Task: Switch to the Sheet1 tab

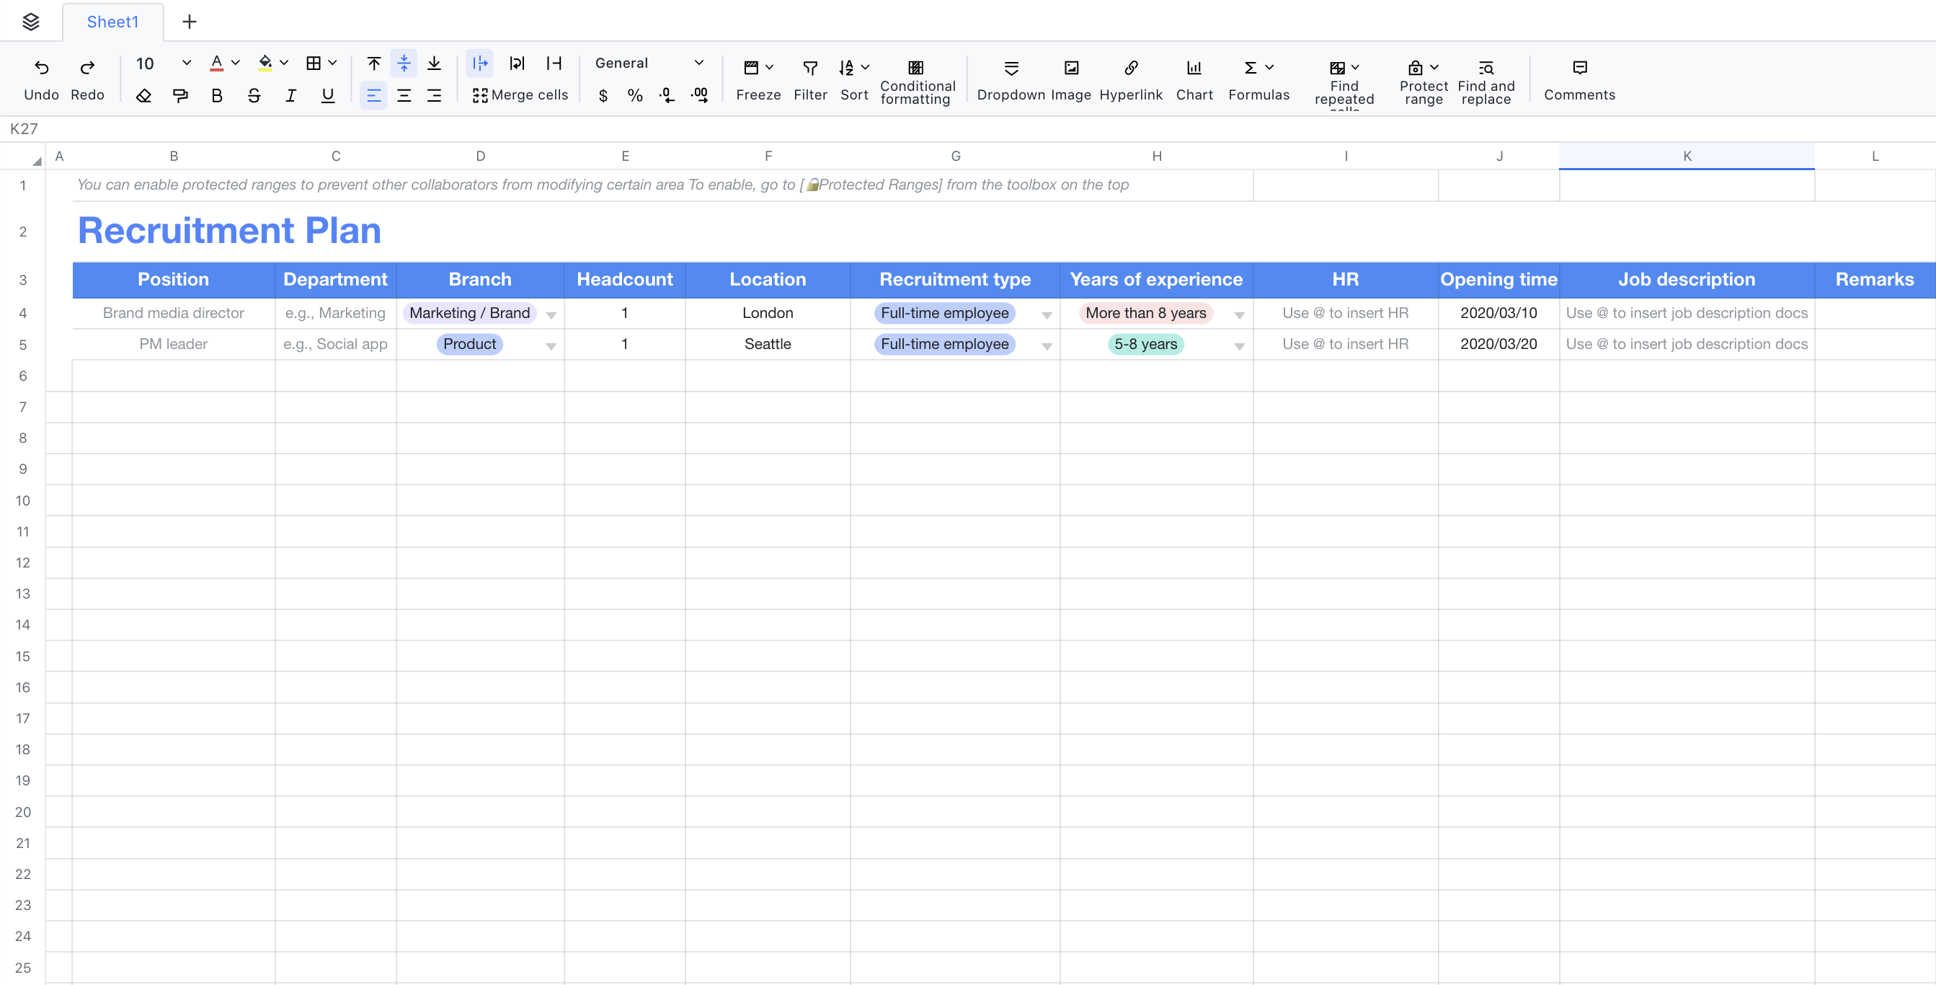Action: [112, 21]
